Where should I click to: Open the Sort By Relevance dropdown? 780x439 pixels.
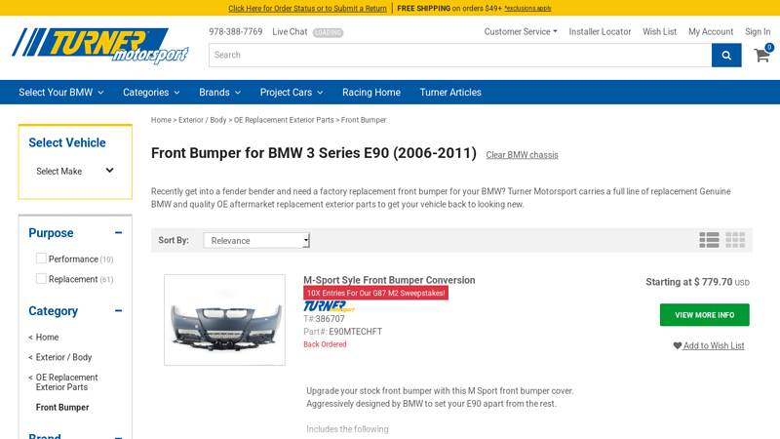click(256, 240)
